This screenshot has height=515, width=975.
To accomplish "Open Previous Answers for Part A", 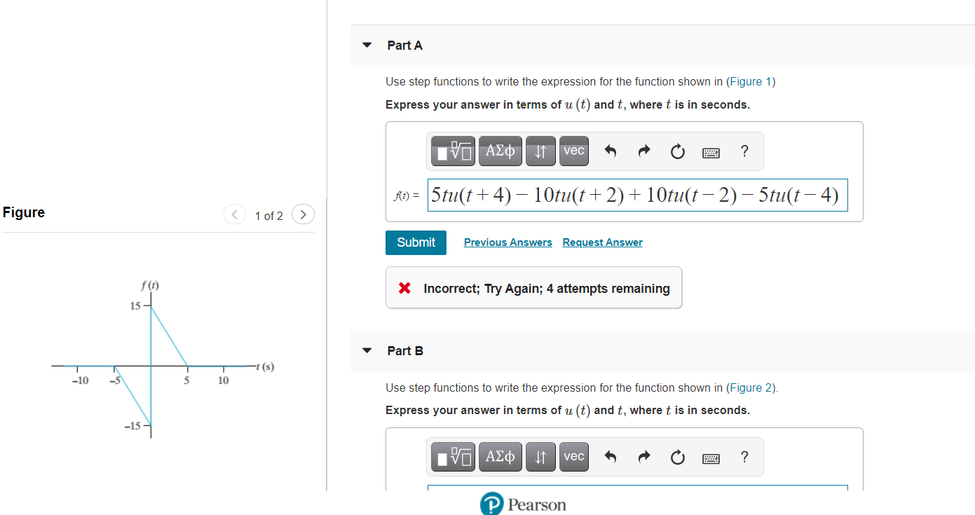I will (x=507, y=242).
